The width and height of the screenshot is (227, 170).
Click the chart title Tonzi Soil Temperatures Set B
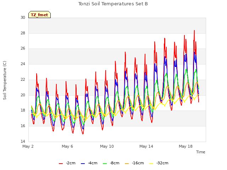pyautogui.click(x=113, y=4)
